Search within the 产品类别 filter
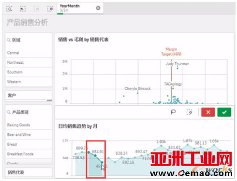Viewport: 237px width, 181px height. pyautogui.click(x=9, y=112)
